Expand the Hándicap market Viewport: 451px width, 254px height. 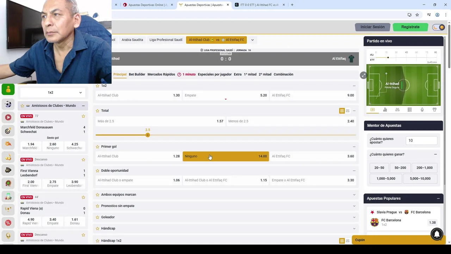[354, 228]
